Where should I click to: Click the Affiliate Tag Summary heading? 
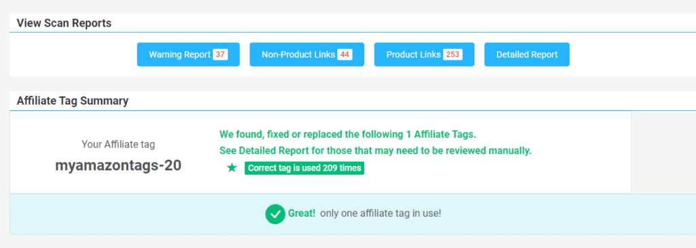(72, 101)
